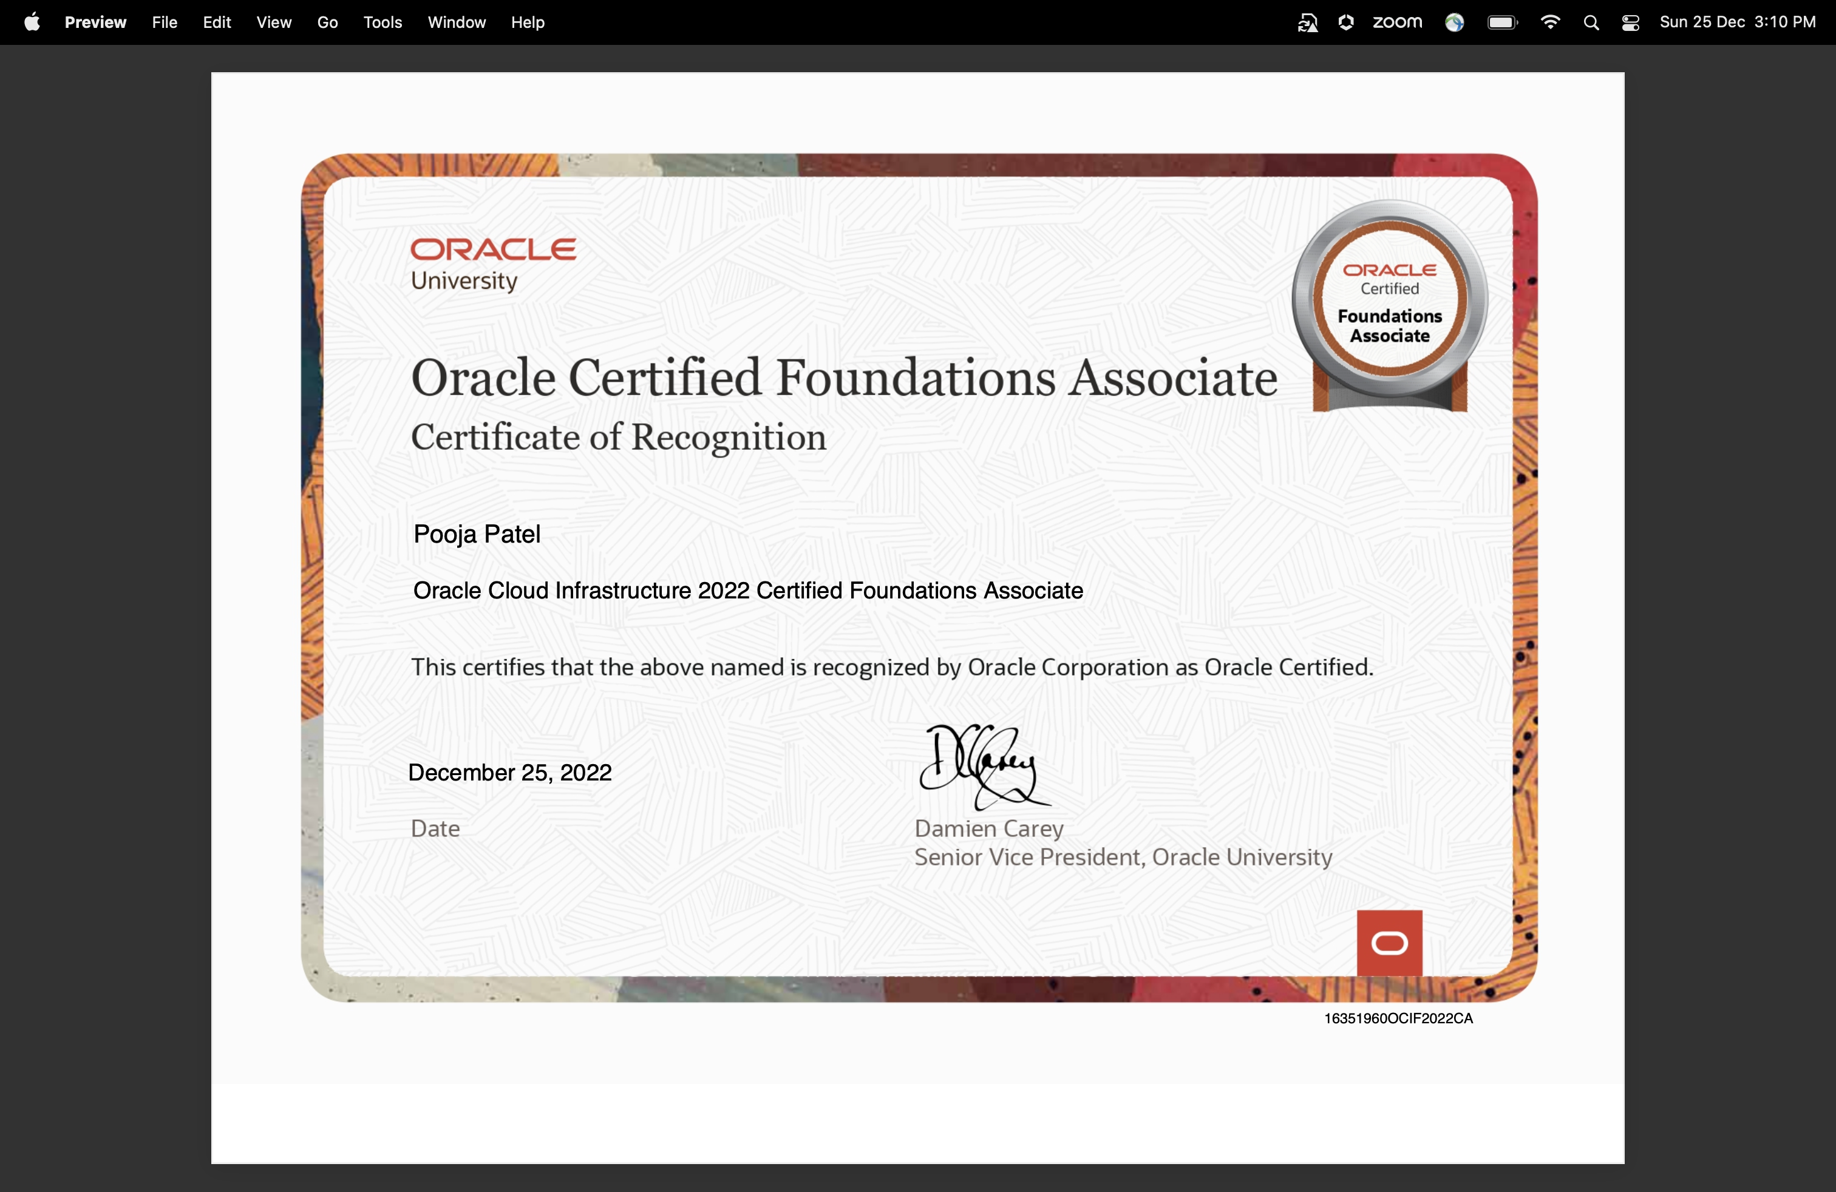The image size is (1836, 1192).
Task: Click the colorful globe menu bar icon
Action: [1455, 22]
